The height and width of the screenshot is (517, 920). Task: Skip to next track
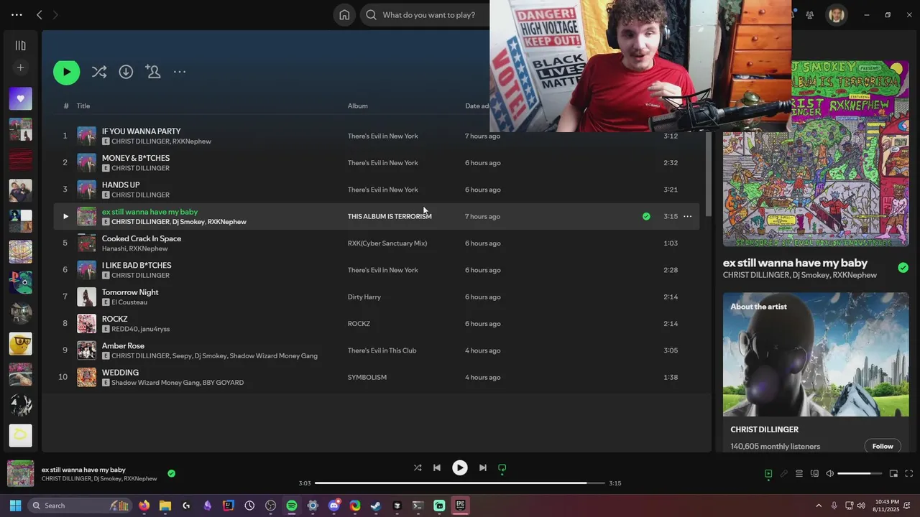click(x=483, y=467)
